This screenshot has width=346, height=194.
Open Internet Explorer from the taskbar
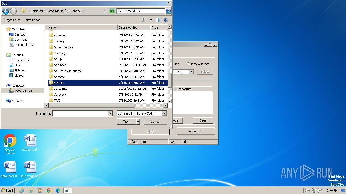(x=21, y=190)
